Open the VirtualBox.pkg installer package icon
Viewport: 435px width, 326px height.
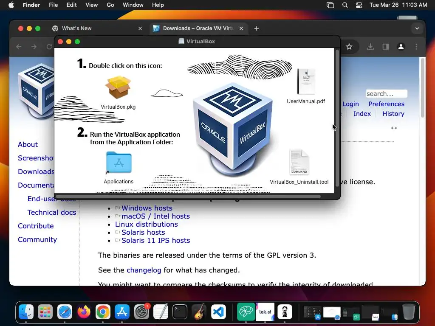click(x=118, y=87)
